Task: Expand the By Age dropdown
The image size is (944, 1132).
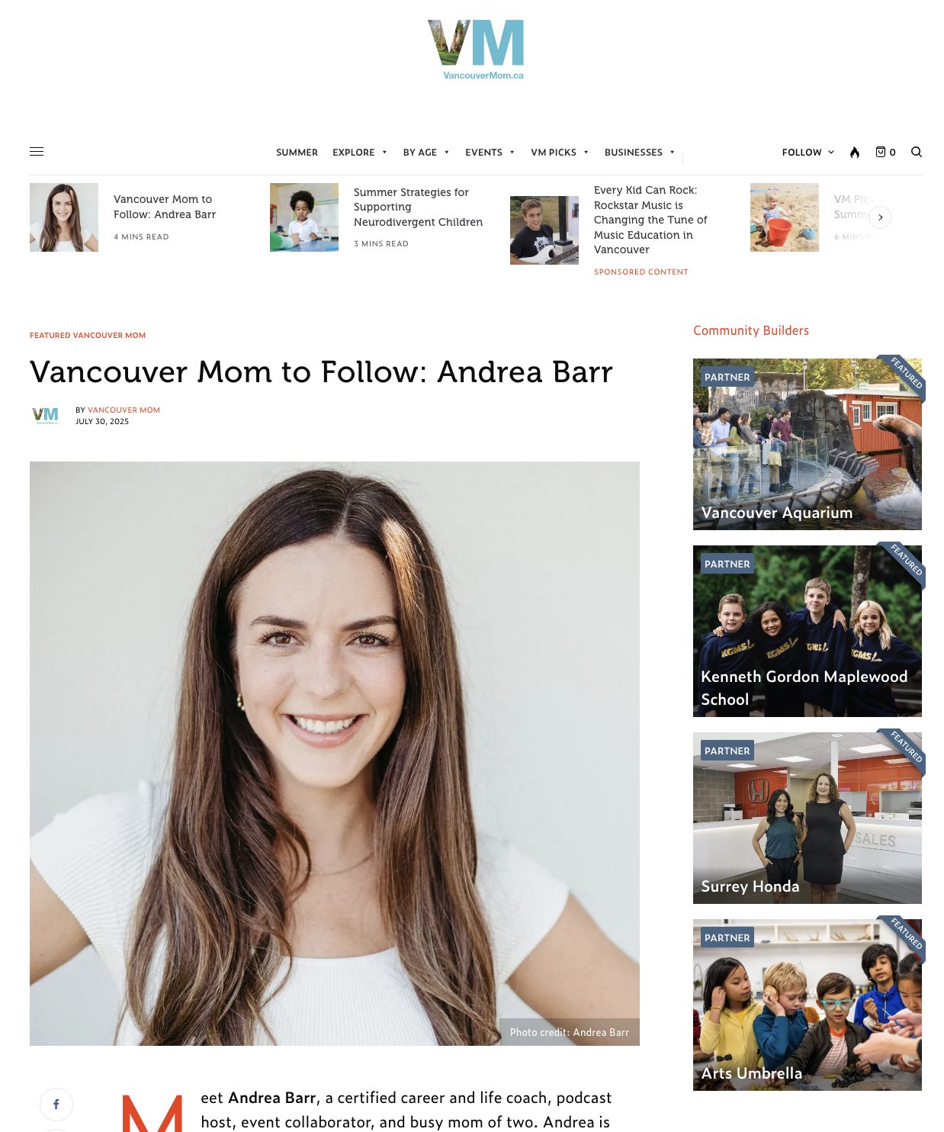Action: (x=426, y=153)
